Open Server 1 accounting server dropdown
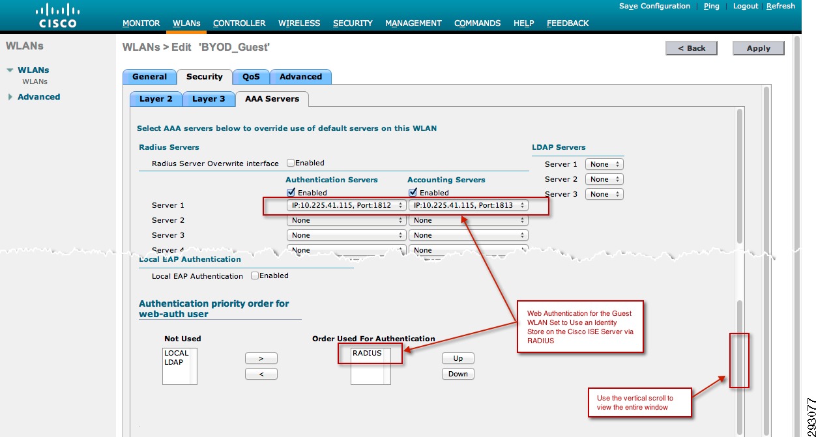 468,205
